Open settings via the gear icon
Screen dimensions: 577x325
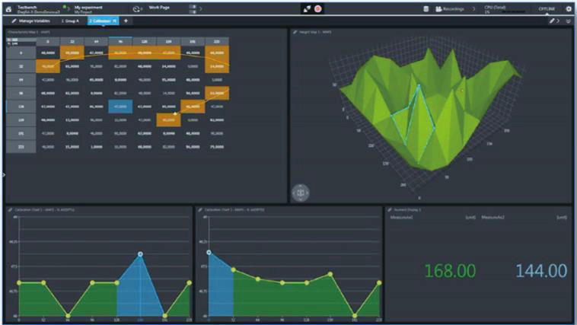(x=569, y=9)
